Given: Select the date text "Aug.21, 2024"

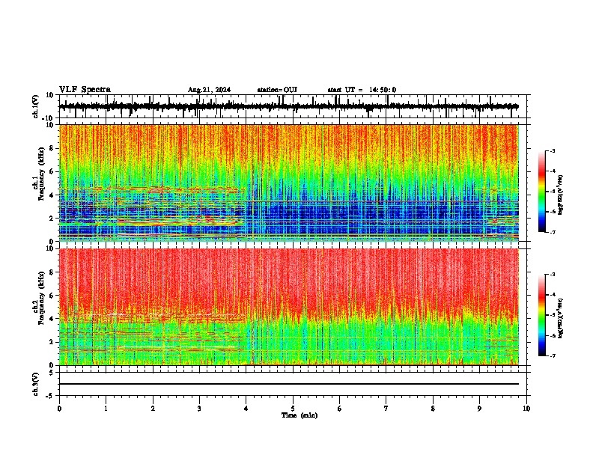Looking at the screenshot, I should coord(209,90).
